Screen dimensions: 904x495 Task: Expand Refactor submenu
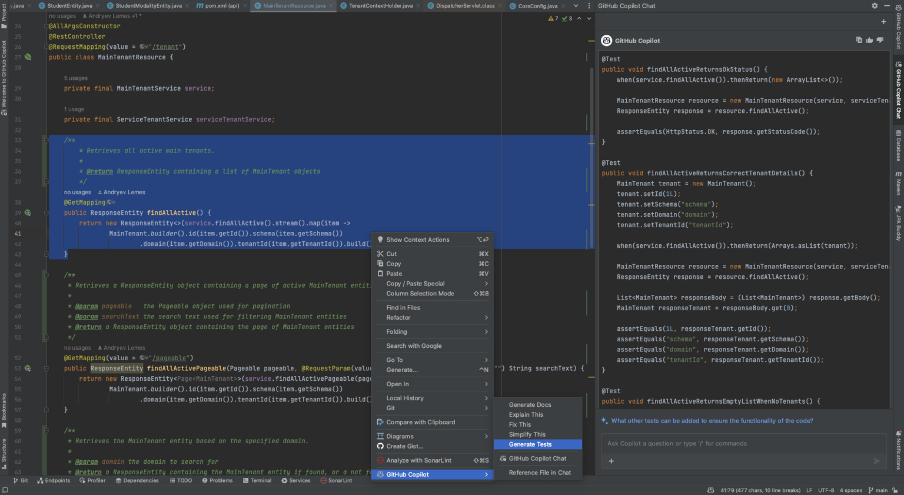coord(433,317)
